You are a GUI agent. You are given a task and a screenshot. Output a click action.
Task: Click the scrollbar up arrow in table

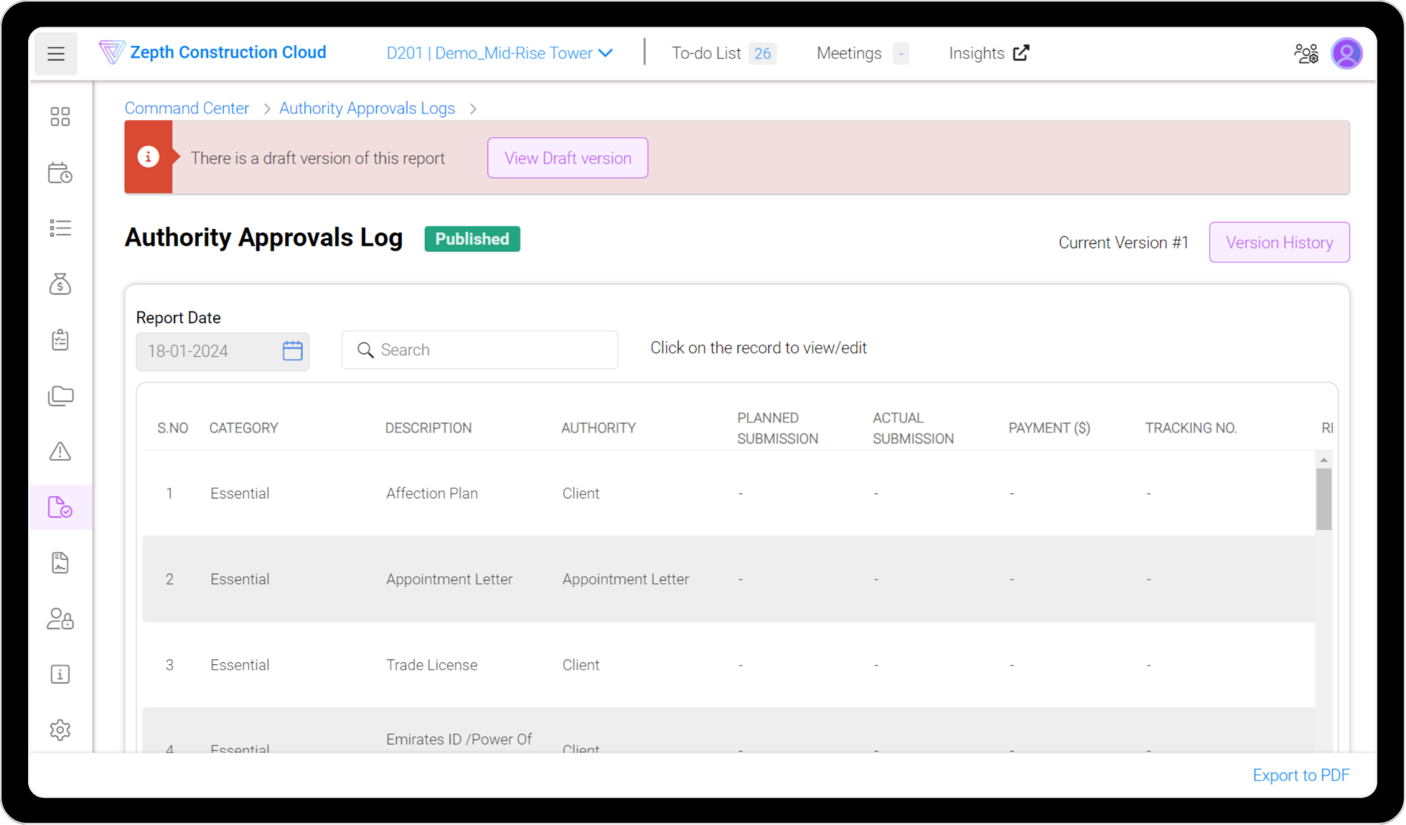point(1324,460)
